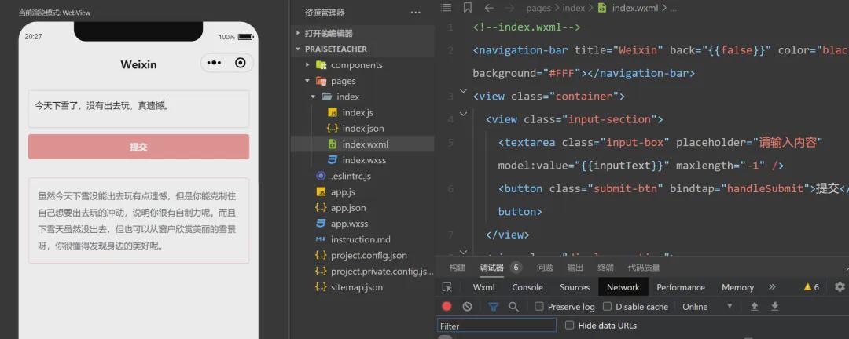Viewport: 849px width, 339px height.
Task: Click the badge showing 6 beside 调试器
Action: tap(516, 267)
